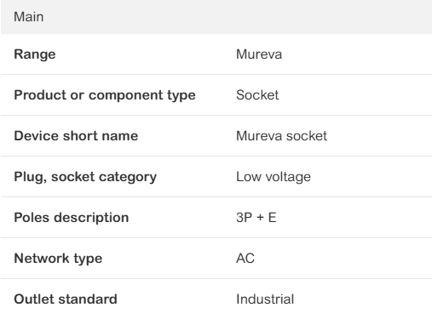The image size is (432, 319).
Task: Click the Mureva range value
Action: point(259,54)
